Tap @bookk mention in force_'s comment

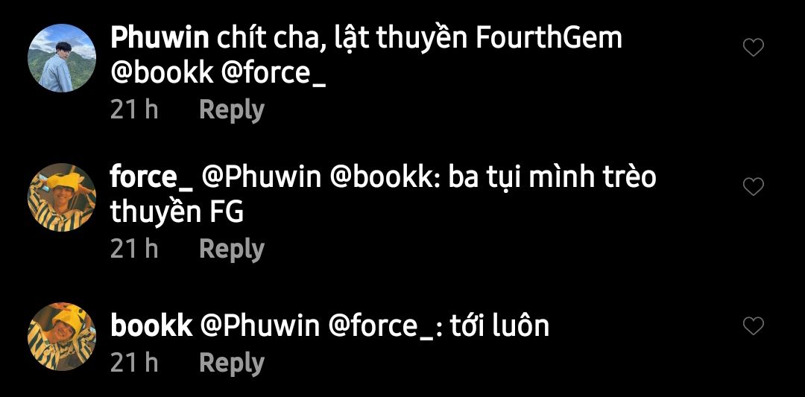pyautogui.click(x=385, y=177)
